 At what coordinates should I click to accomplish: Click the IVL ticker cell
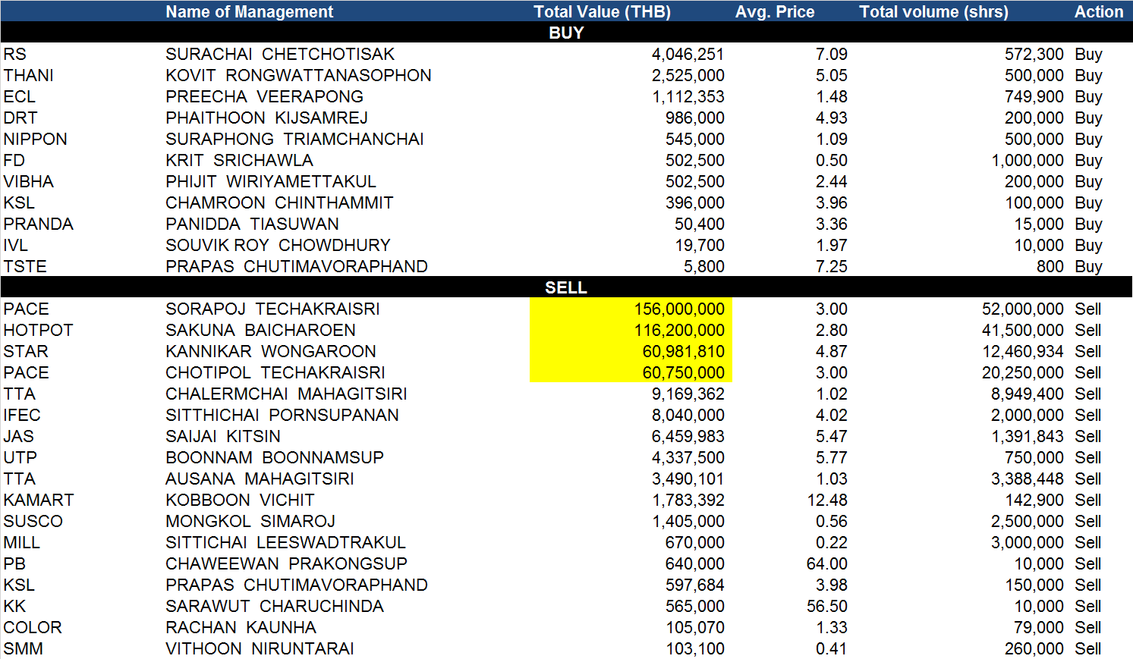15,245
